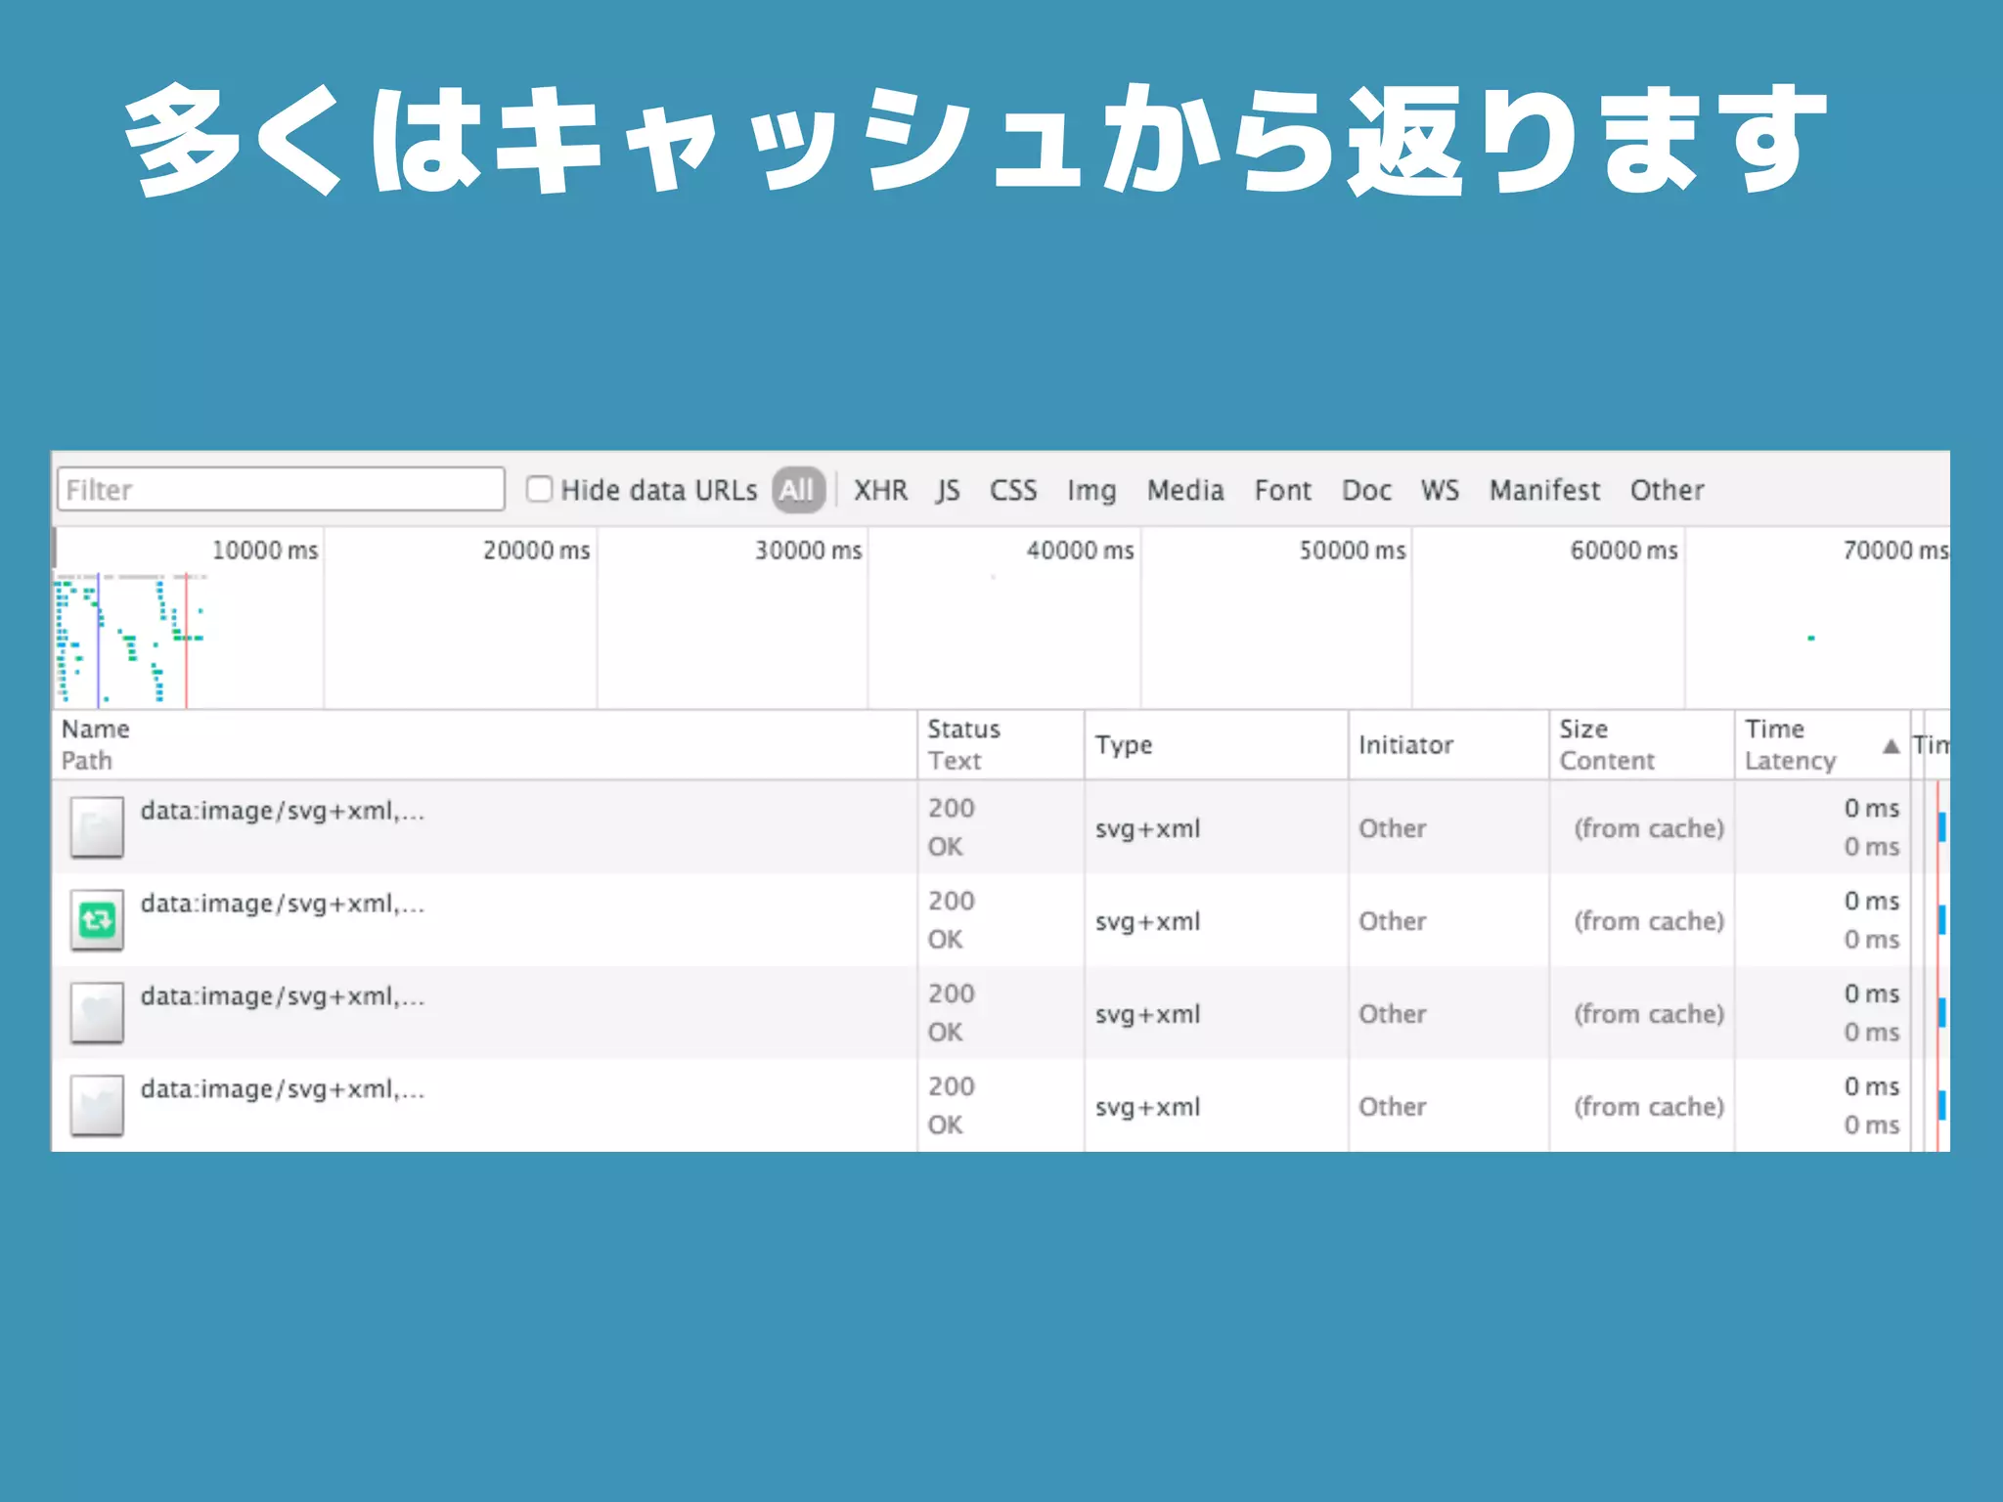Click the Time column sort arrow
Screen dimensions: 2003x1502
[1891, 746]
